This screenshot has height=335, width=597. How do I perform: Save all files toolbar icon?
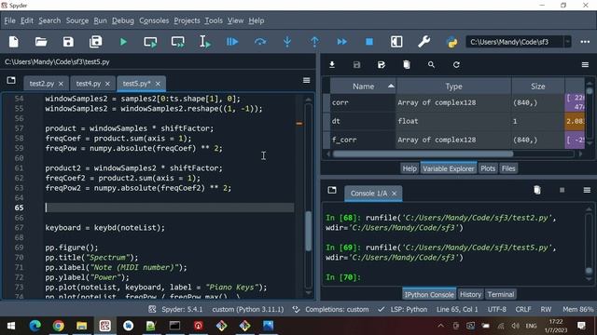95,42
